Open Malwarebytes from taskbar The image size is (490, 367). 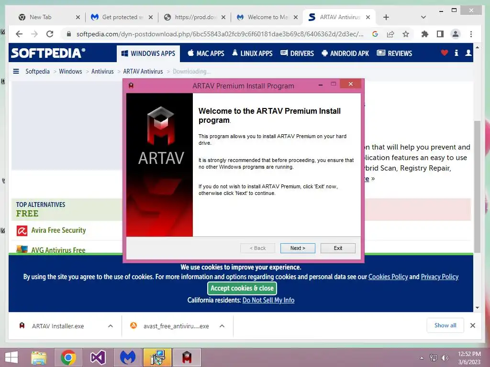click(x=128, y=357)
